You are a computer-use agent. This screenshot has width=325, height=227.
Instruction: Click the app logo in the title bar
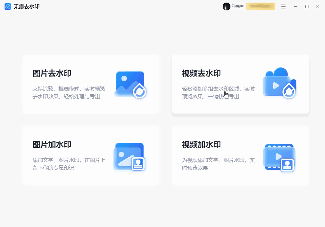(7, 6)
